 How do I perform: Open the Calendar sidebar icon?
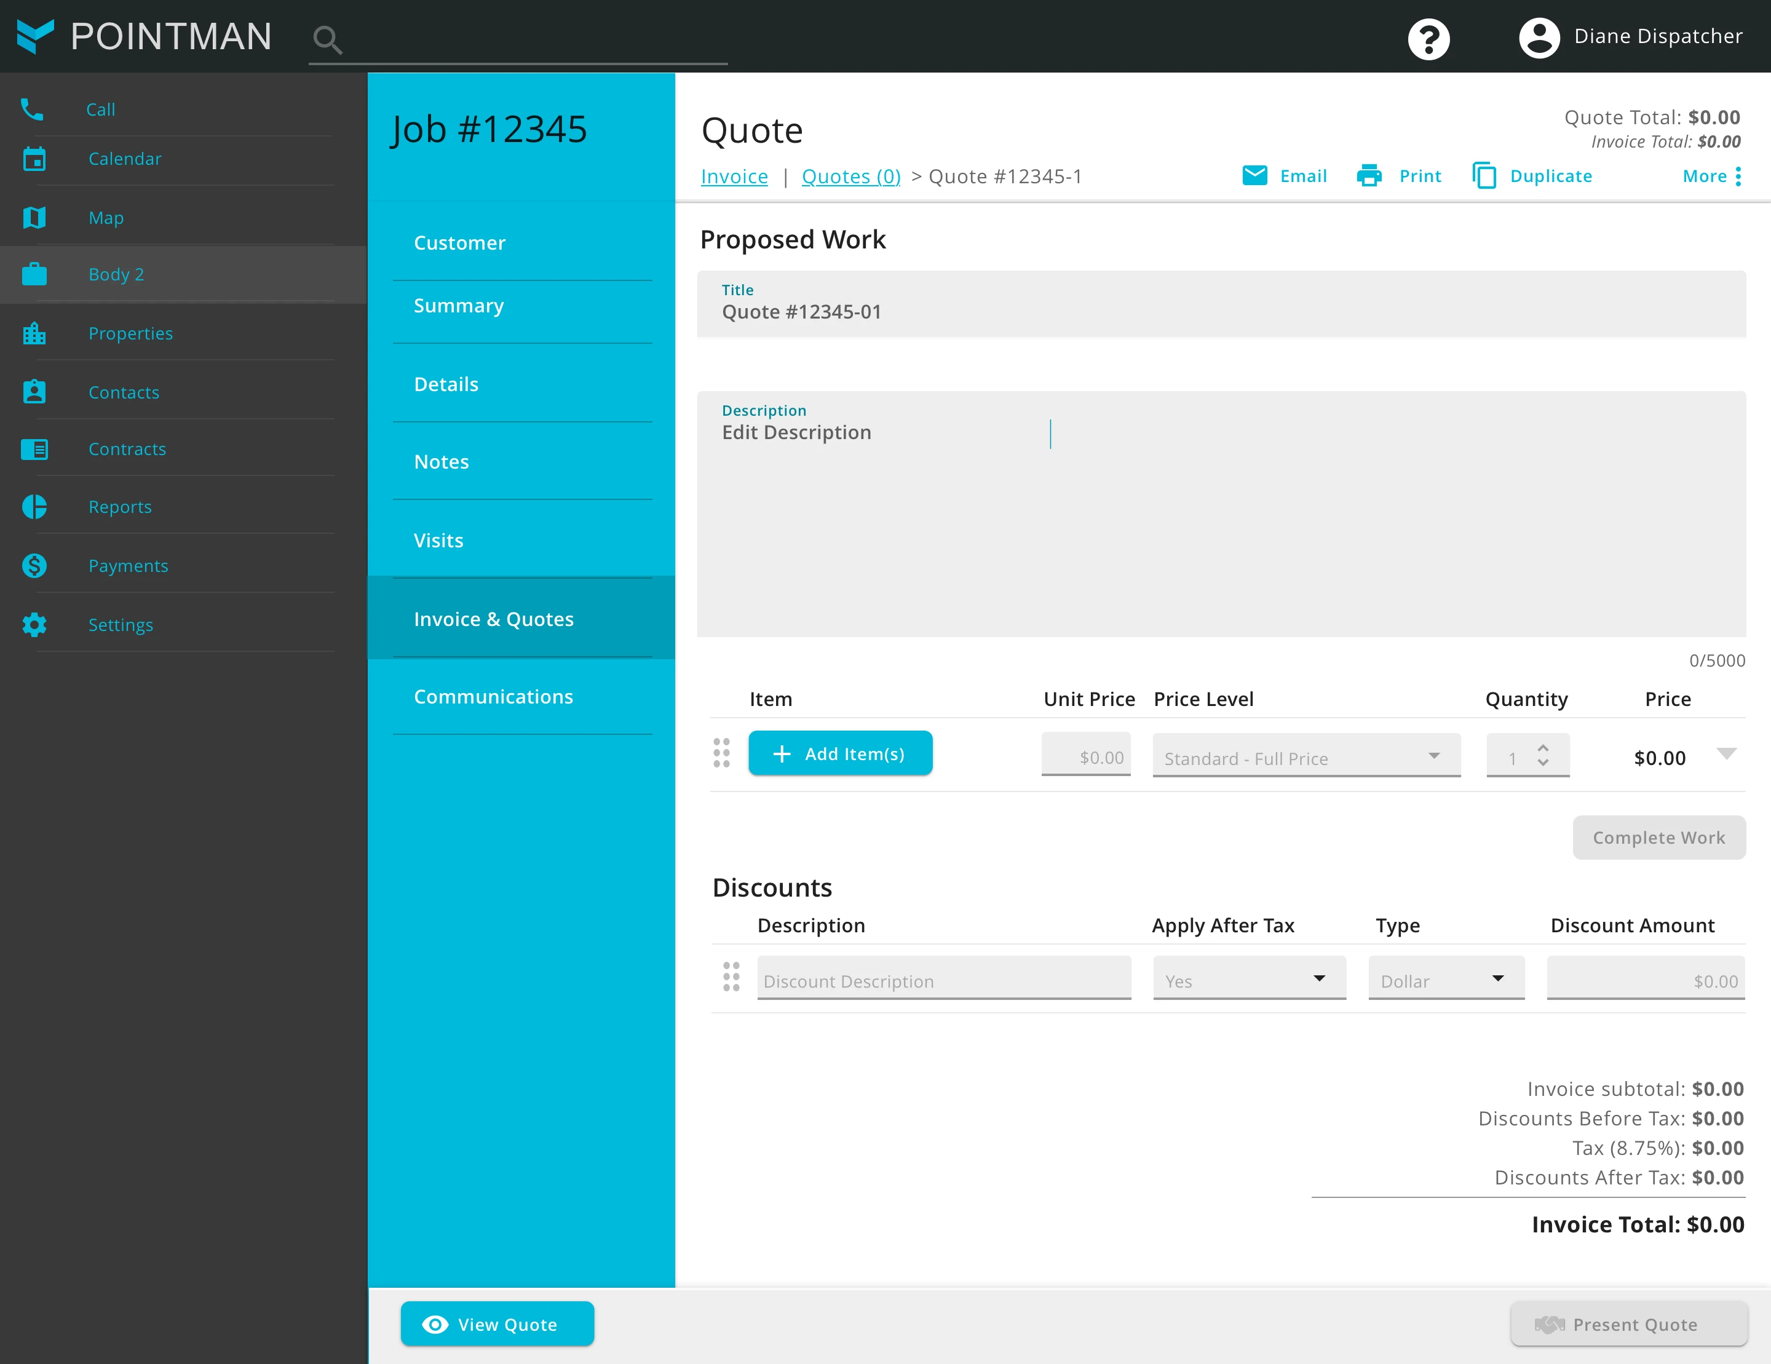coord(34,159)
